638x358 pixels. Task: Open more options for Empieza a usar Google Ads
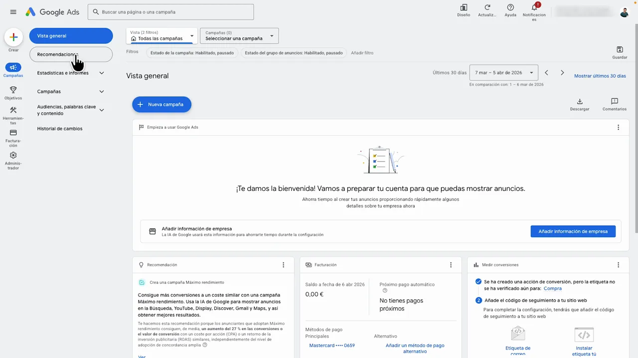pyautogui.click(x=618, y=127)
